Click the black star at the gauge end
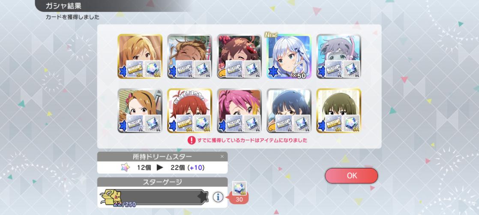The image size is (479, 215). (x=203, y=197)
